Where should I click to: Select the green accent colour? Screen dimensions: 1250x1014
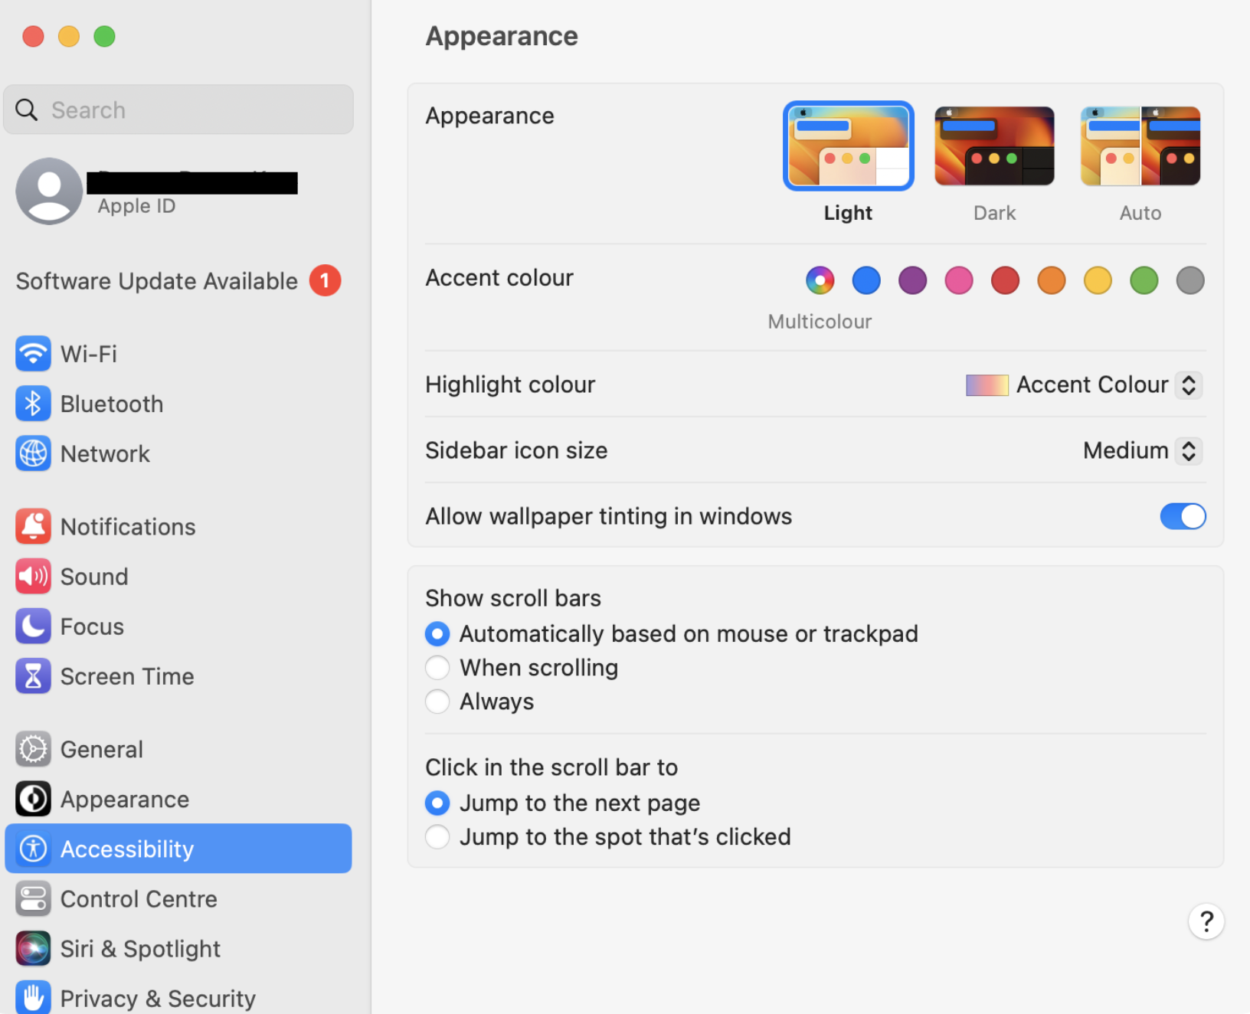[1144, 280]
